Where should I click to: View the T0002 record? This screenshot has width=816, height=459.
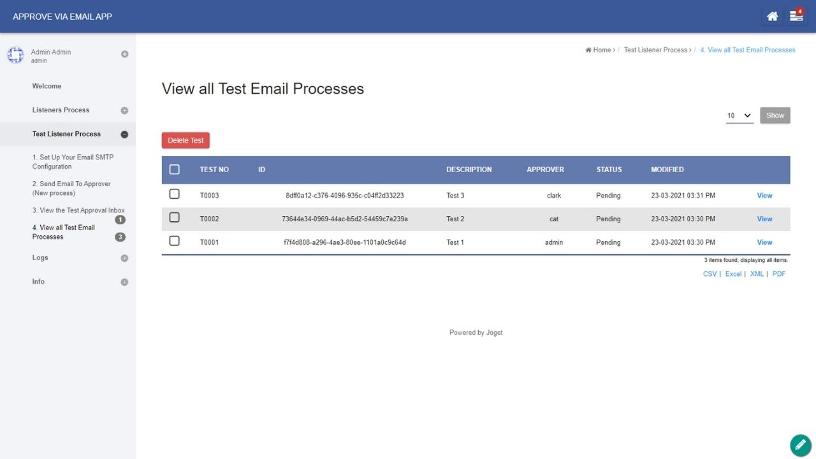[764, 219]
